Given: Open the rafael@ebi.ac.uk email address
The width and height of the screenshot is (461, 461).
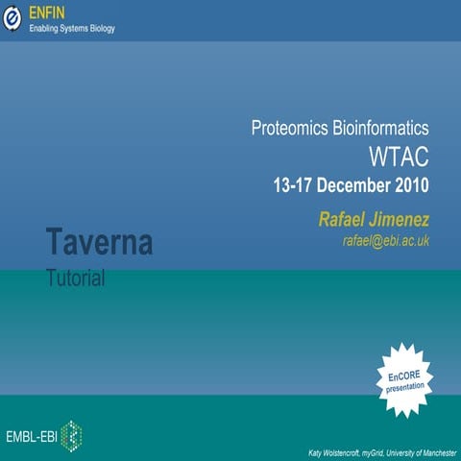Looking at the screenshot, I should tap(386, 241).
